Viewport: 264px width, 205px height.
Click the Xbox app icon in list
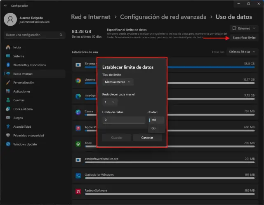point(78,144)
